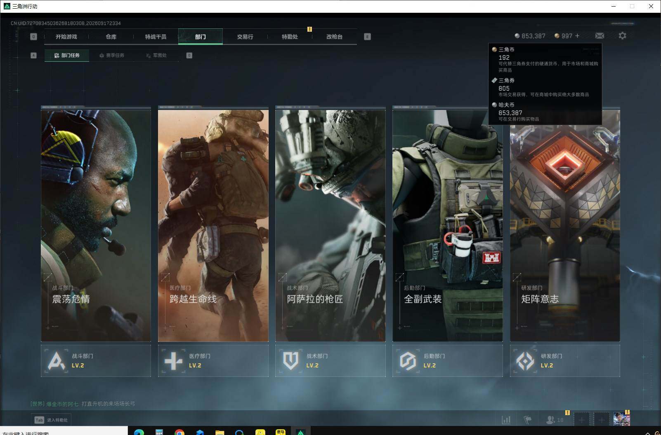Click the A key sub-tab icon

(x=34, y=55)
